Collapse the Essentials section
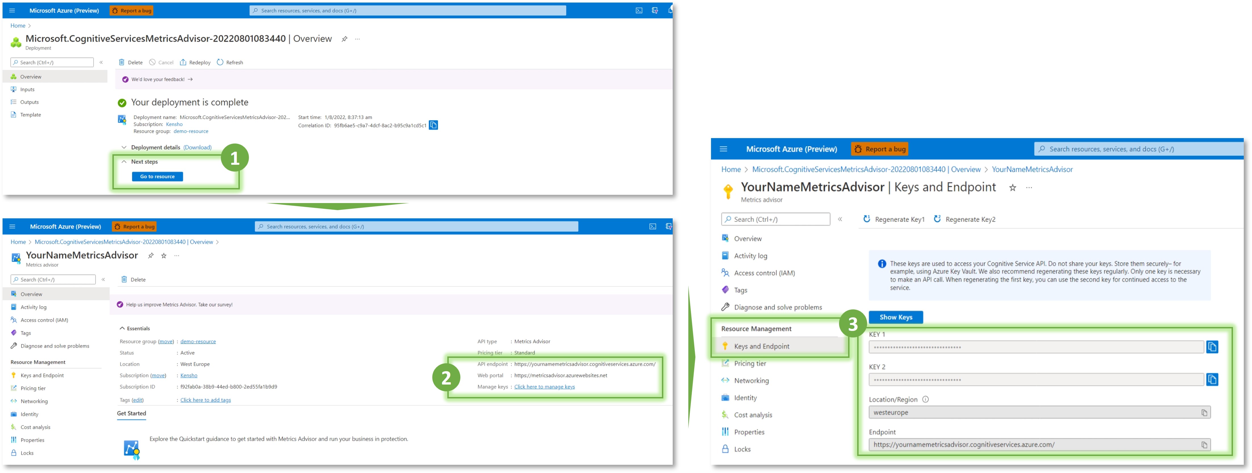This screenshot has height=473, width=1252. pos(122,328)
